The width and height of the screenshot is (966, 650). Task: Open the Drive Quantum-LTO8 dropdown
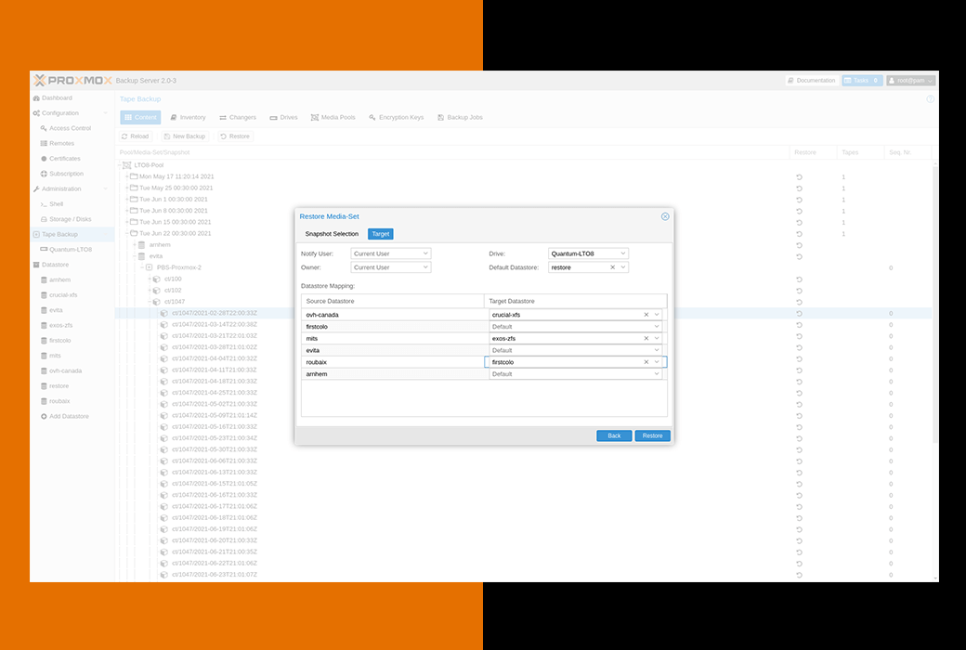(623, 253)
